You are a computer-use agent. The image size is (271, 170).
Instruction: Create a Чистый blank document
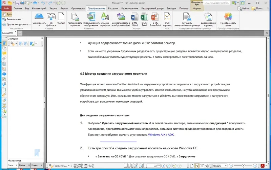(61, 19)
